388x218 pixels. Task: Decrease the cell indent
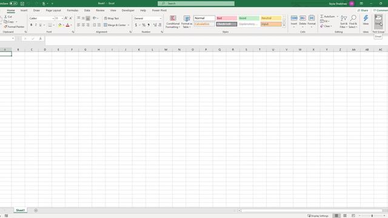pyautogui.click(x=95, y=25)
